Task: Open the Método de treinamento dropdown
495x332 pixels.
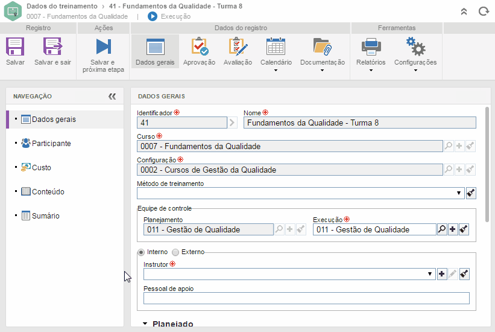Action: tap(460, 193)
